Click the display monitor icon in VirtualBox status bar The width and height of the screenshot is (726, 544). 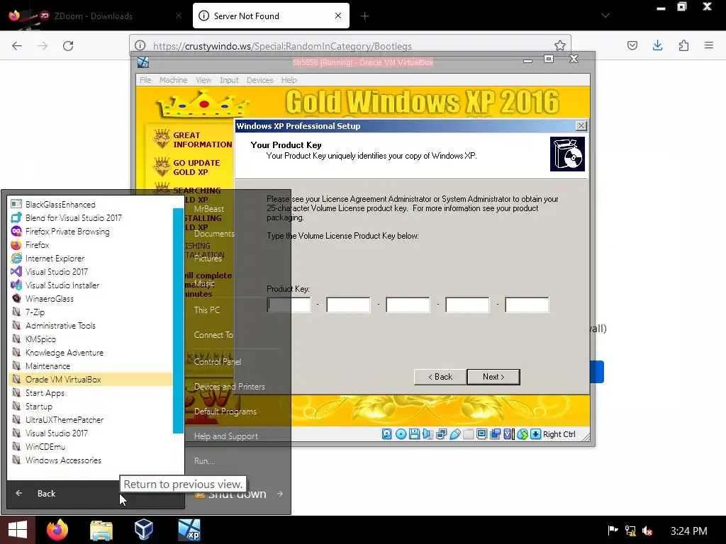pyautogui.click(x=481, y=434)
